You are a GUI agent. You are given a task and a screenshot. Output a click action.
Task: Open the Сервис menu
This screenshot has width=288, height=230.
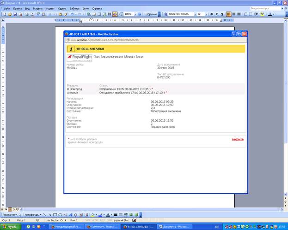coord(62,9)
